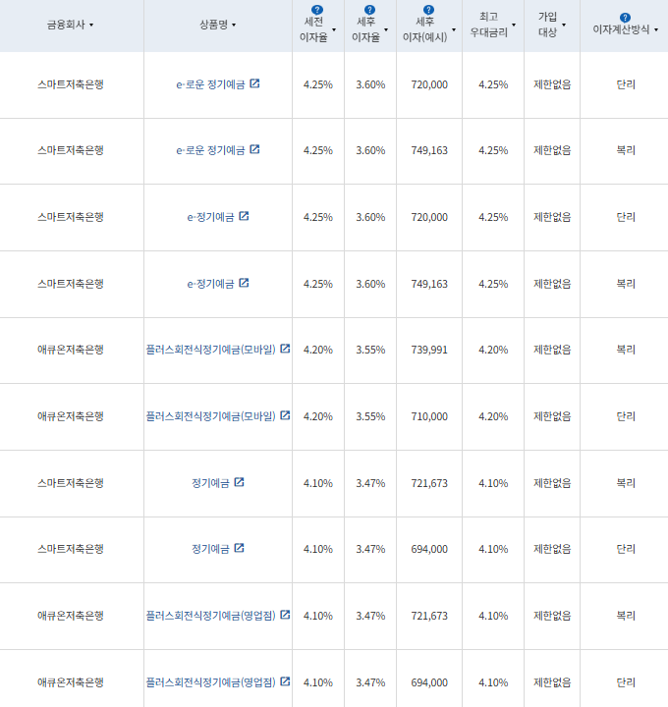The width and height of the screenshot is (668, 707).
Task: Click external link icon for e-정기예금 단리 row
Action: [x=244, y=216]
